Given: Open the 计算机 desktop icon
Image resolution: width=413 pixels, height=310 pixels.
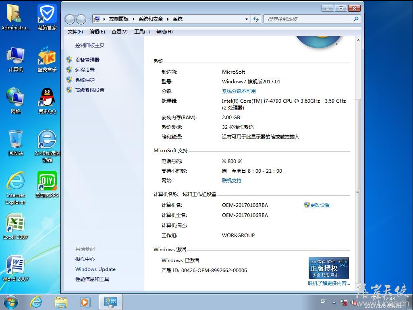Looking at the screenshot, I should pos(16,60).
